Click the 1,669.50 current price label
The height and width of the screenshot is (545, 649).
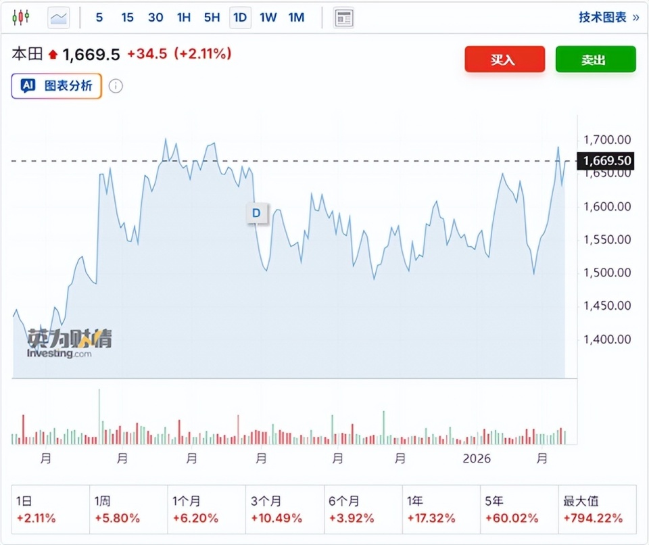[x=606, y=161]
